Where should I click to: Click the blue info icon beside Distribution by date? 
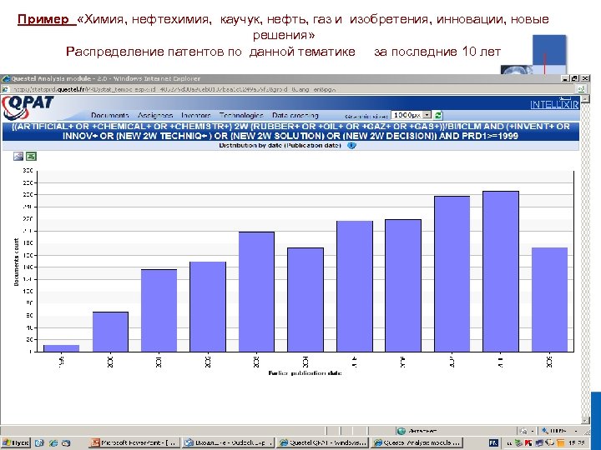pos(351,146)
